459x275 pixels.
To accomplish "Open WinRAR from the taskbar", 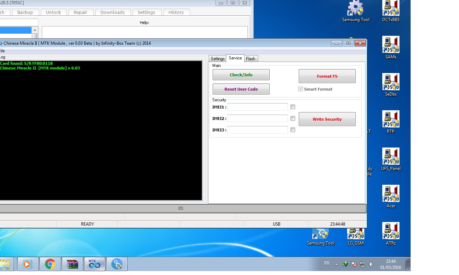I will [x=72, y=264].
